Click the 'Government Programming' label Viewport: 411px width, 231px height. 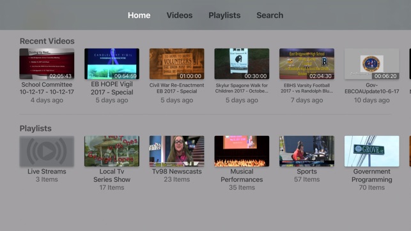[371, 175]
